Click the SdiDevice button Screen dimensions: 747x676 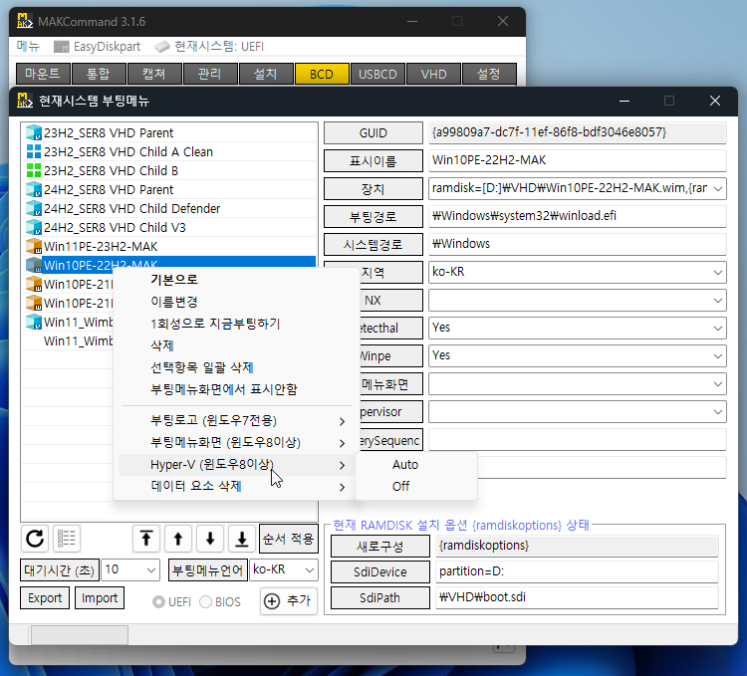(380, 571)
